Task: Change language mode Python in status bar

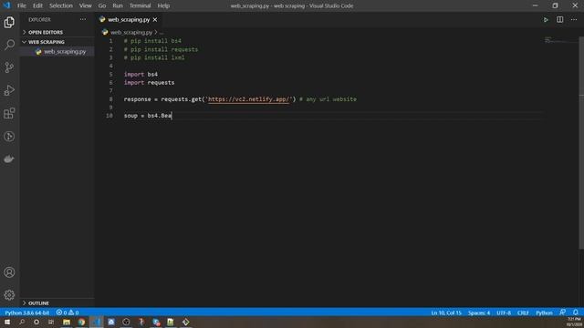Action: (x=544, y=313)
